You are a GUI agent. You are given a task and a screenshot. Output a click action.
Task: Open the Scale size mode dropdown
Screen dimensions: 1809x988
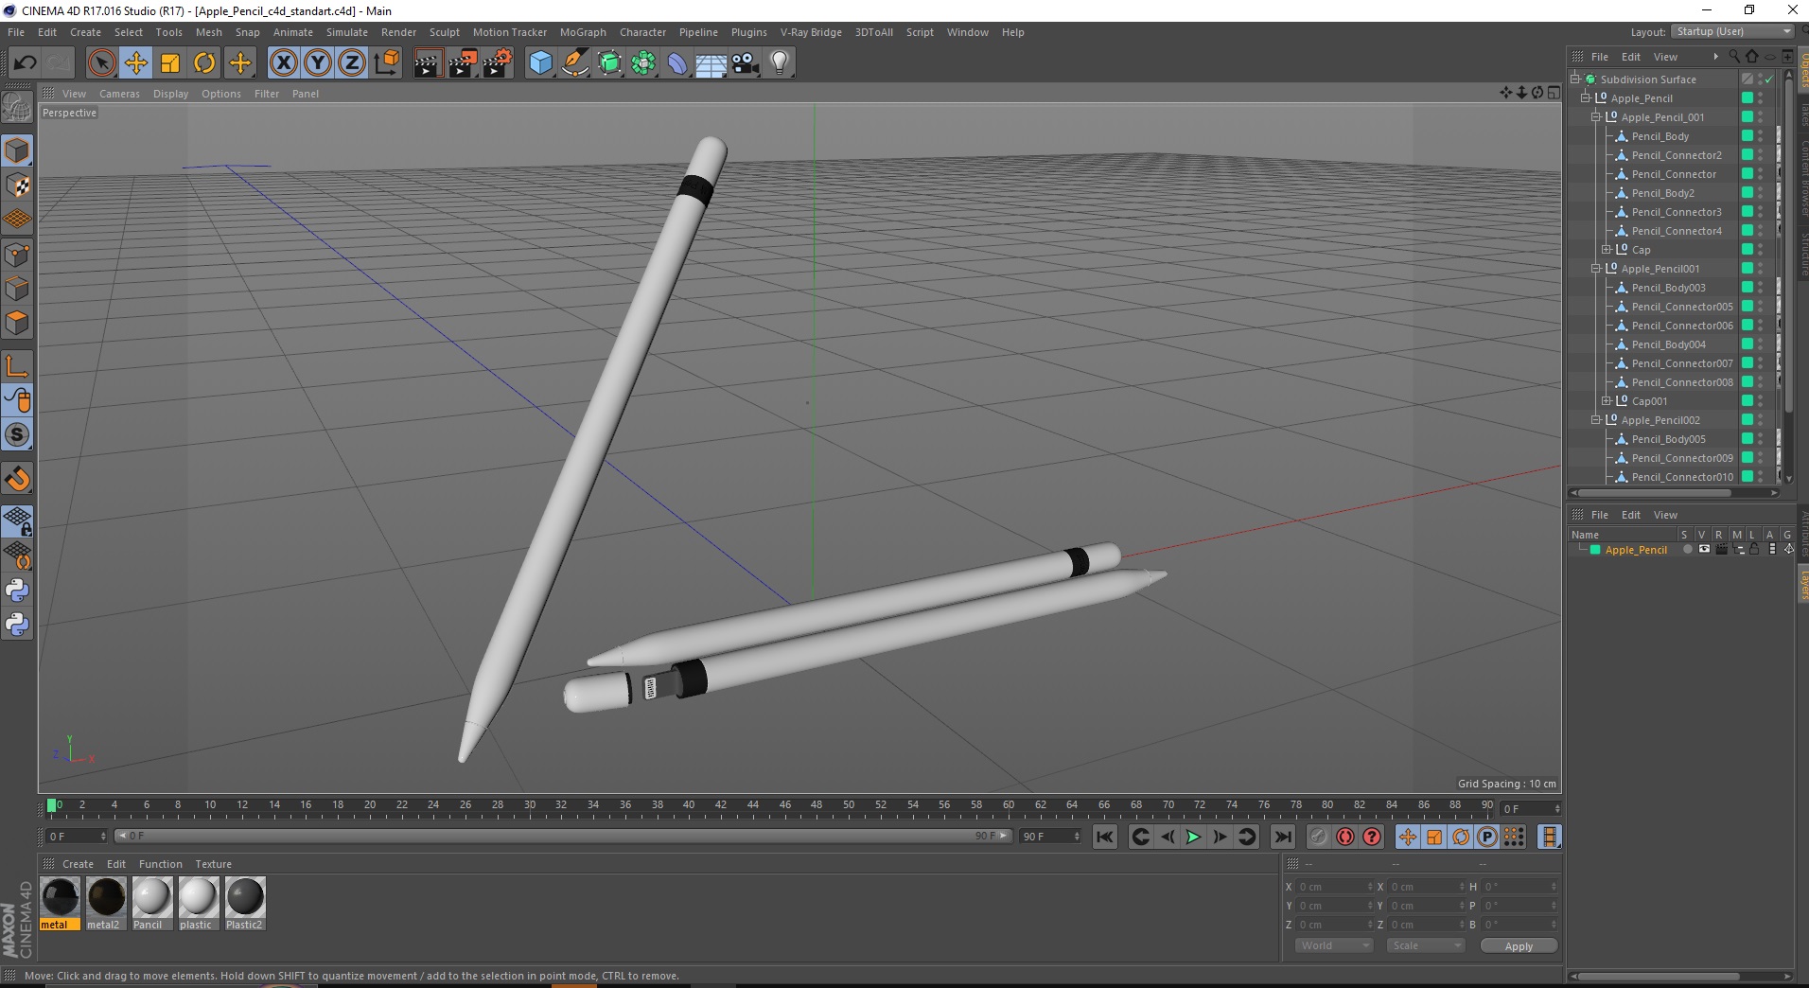click(x=1426, y=945)
